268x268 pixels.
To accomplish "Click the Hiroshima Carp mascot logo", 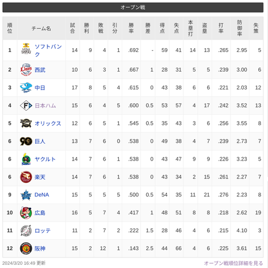I will 26,213.
